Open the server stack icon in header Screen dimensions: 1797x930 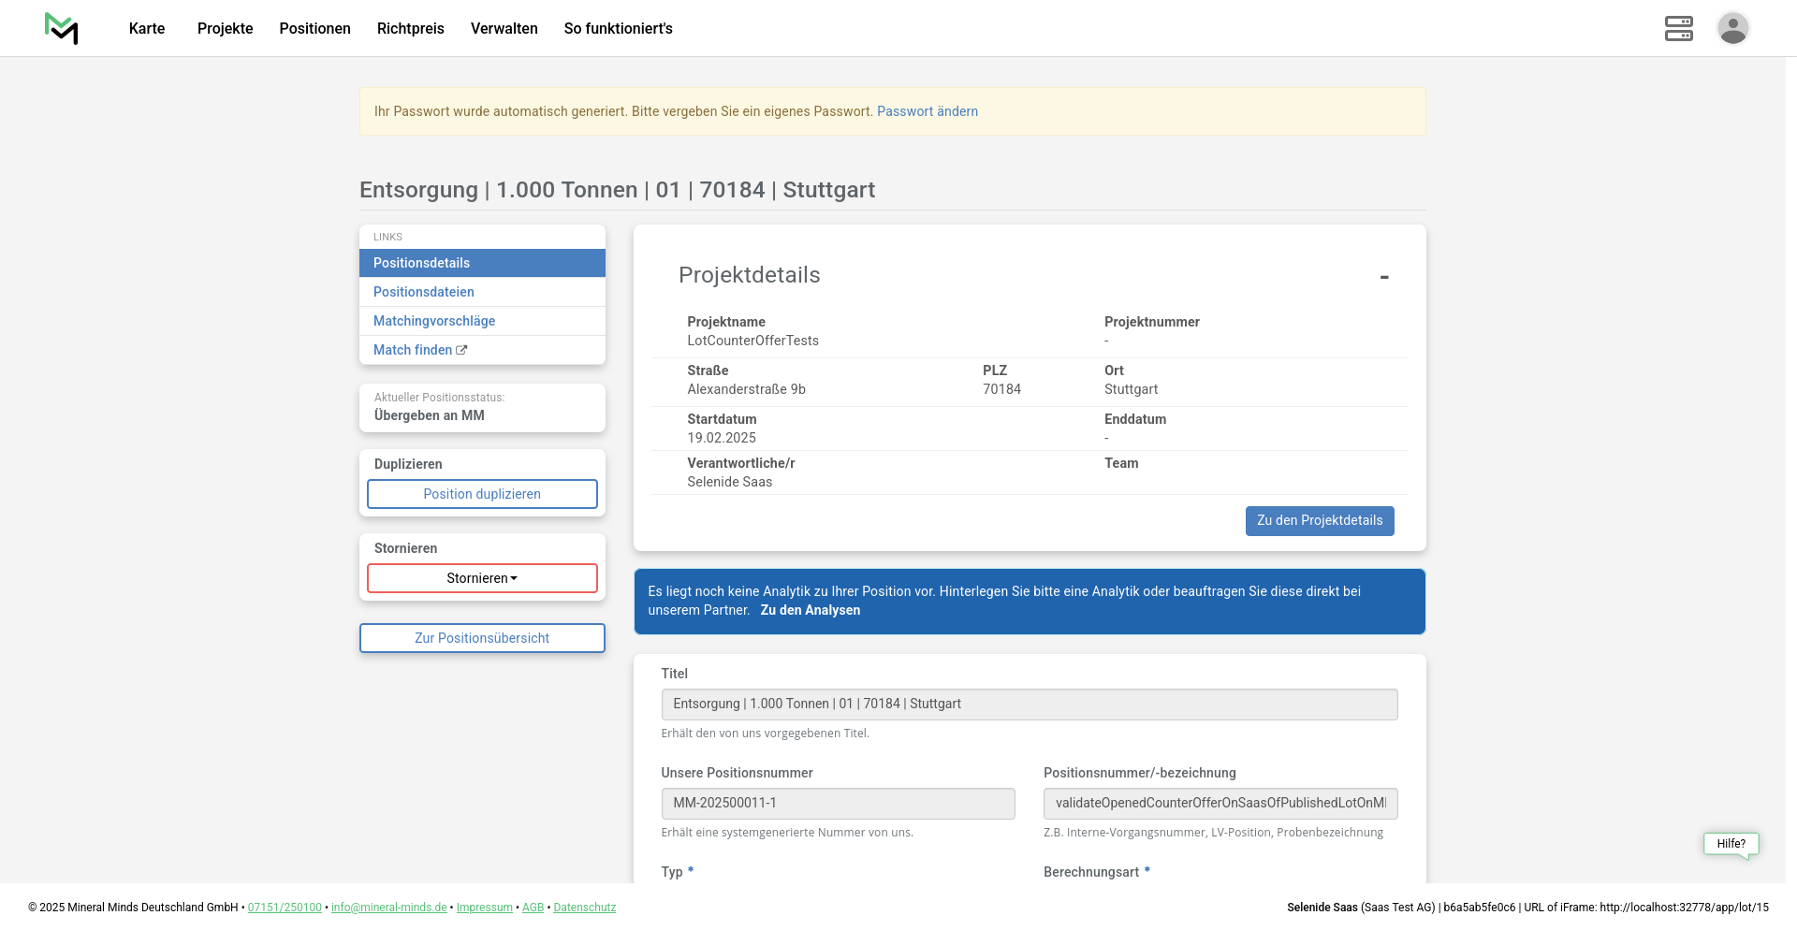(1678, 28)
